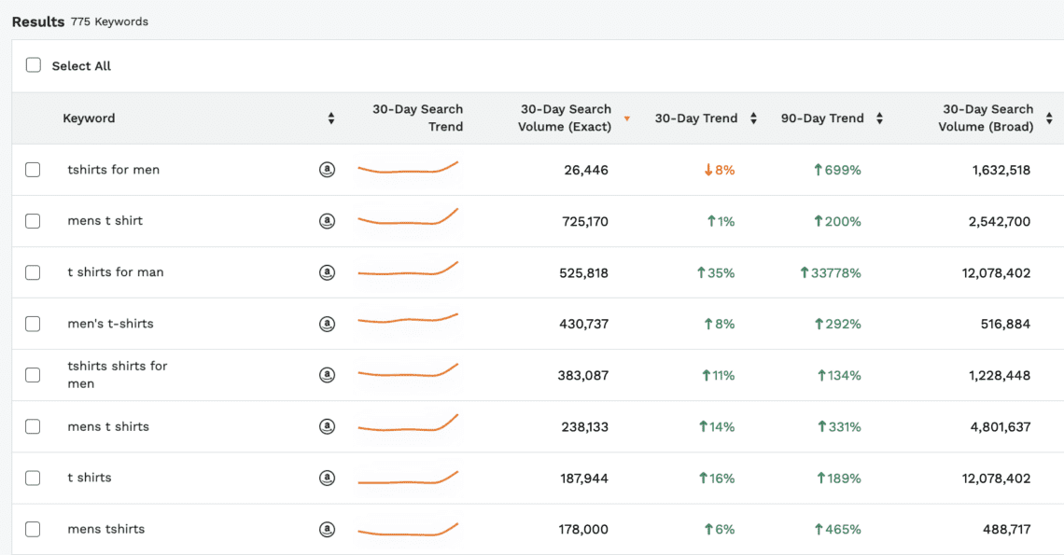Tick checkbox for 'tshirts for men'
The width and height of the screenshot is (1064, 555).
(x=33, y=170)
